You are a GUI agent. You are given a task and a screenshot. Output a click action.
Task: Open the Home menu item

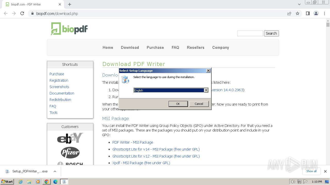click(x=108, y=48)
